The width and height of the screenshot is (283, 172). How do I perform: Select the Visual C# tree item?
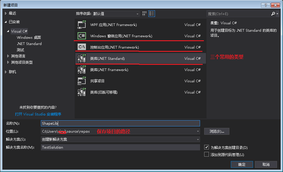(x=19, y=31)
